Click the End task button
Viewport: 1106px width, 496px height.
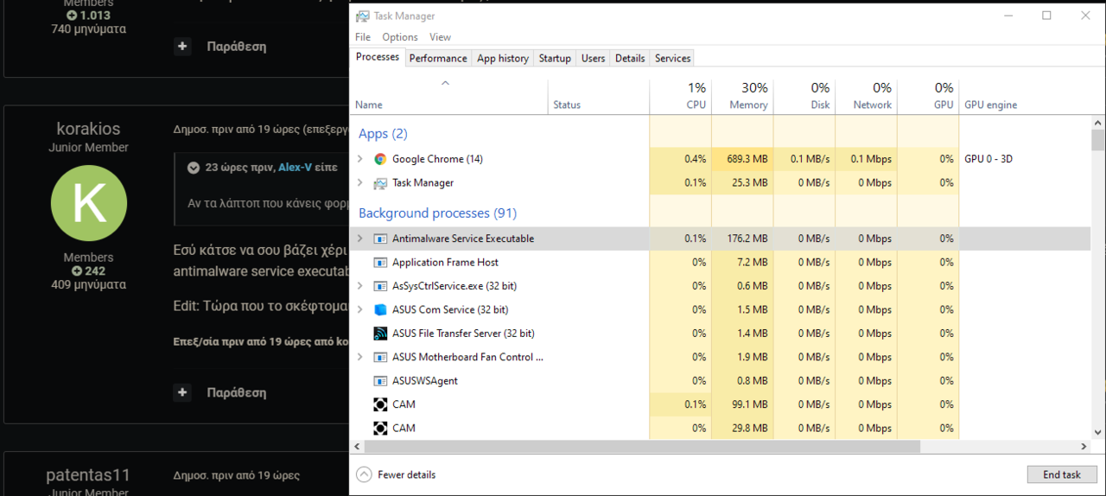[x=1062, y=474]
